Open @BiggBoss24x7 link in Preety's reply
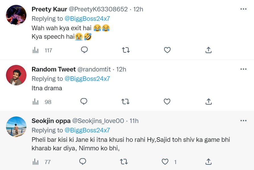Viewport: 254px width, 170px height. click(x=87, y=19)
